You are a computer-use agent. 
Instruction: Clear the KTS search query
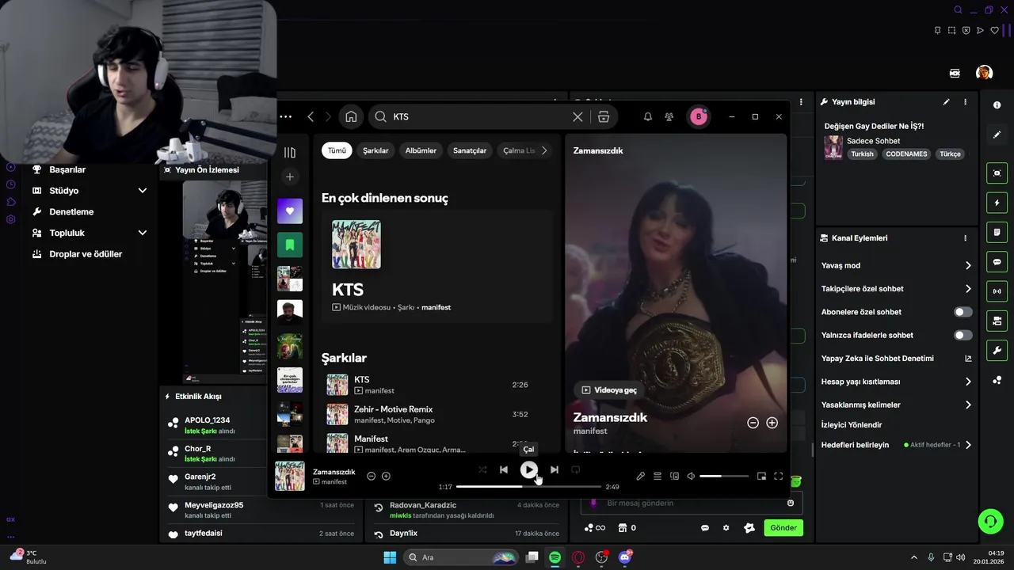click(x=578, y=116)
